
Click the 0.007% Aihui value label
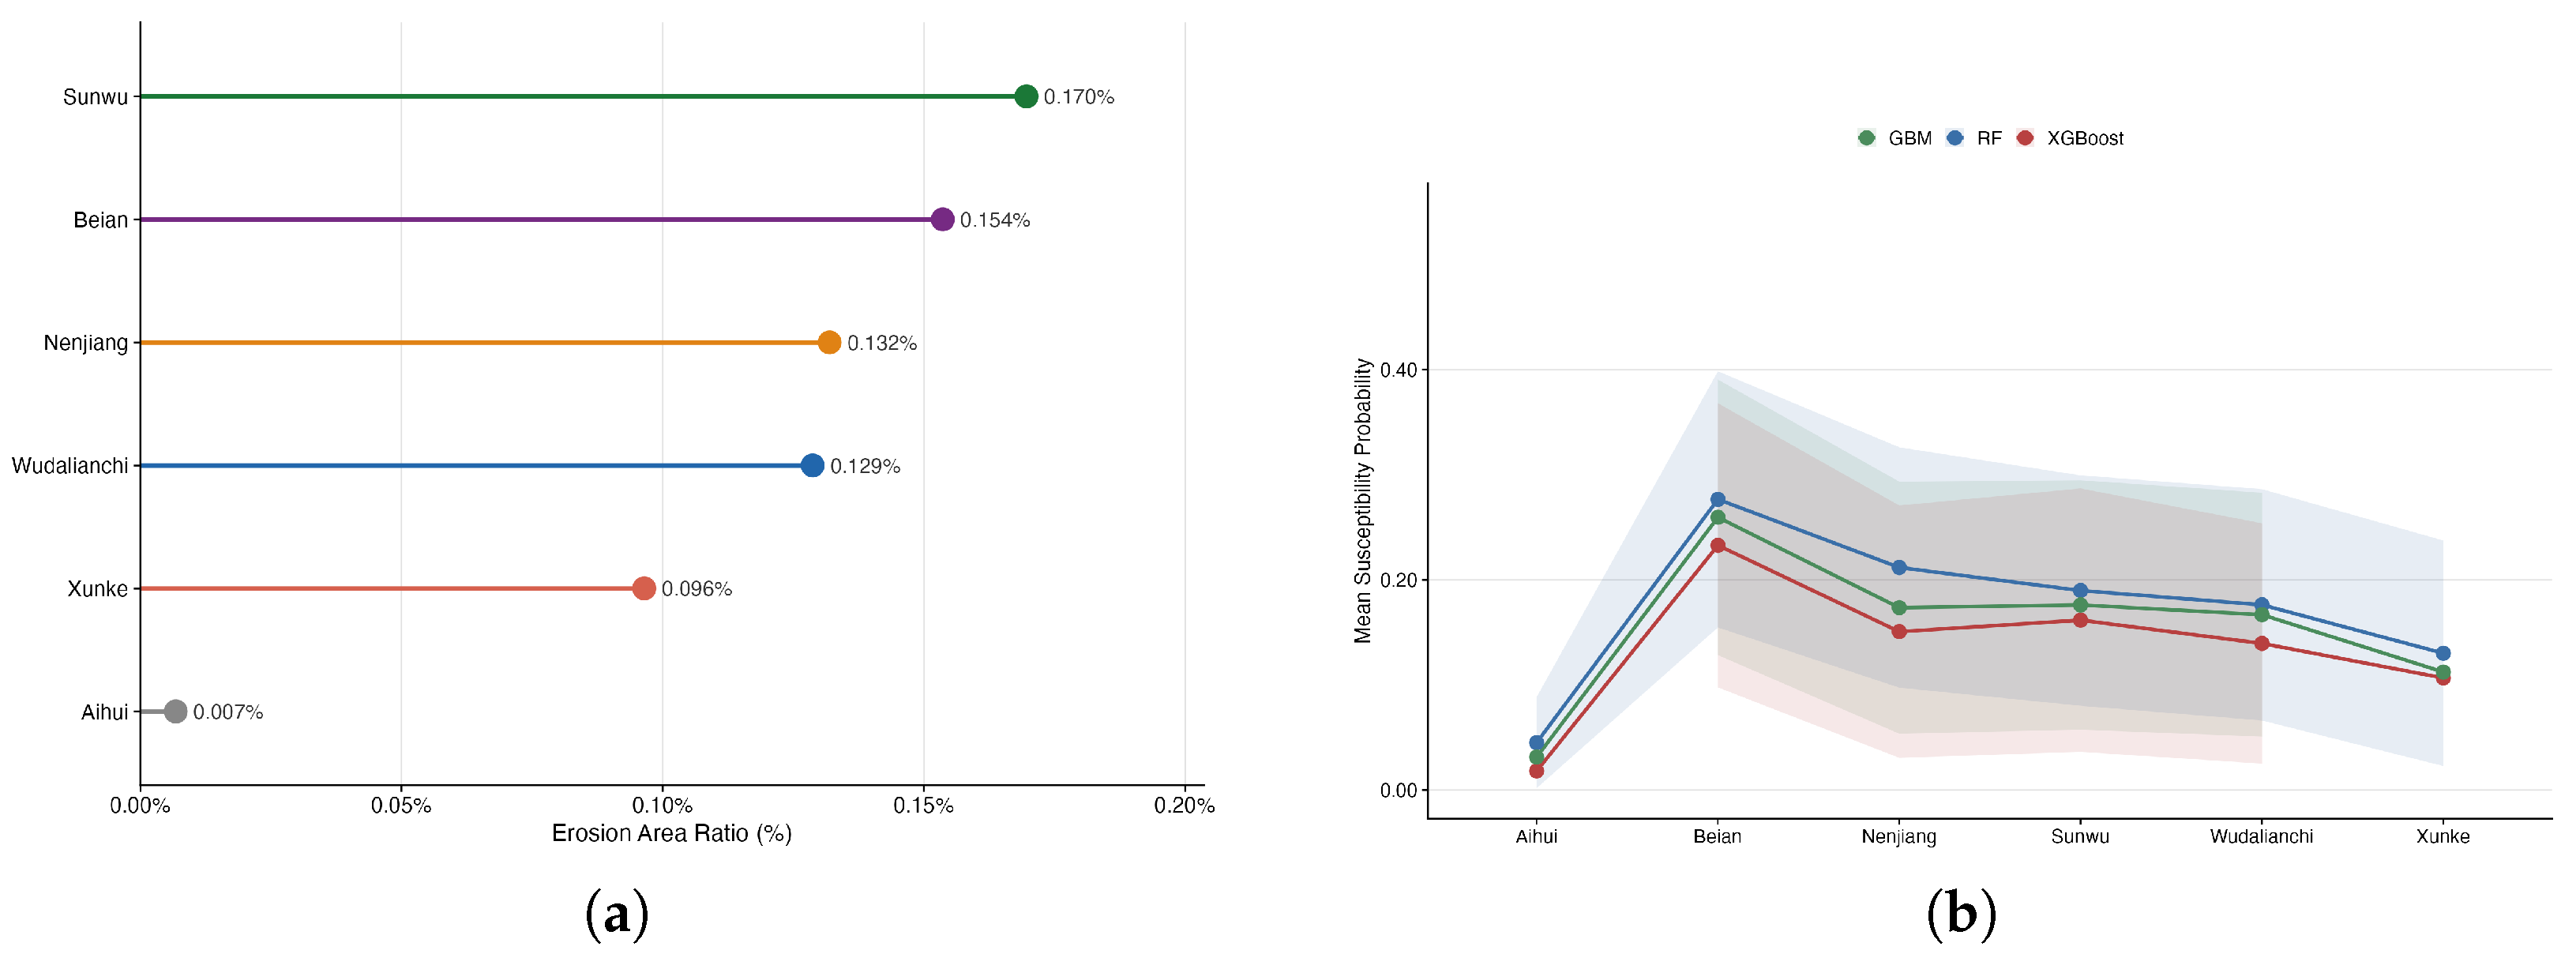[228, 712]
